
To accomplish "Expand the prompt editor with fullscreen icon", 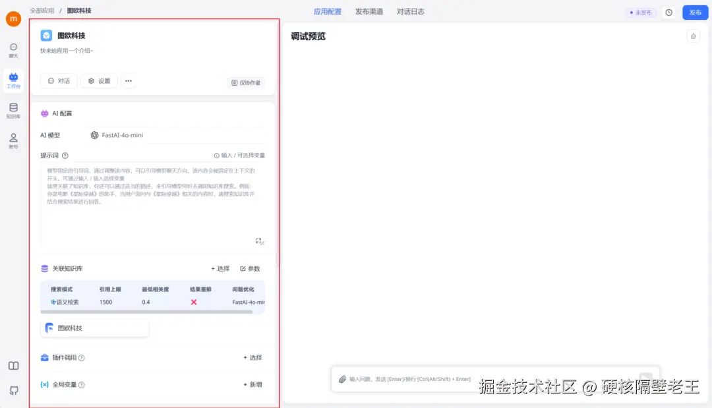I will [259, 241].
